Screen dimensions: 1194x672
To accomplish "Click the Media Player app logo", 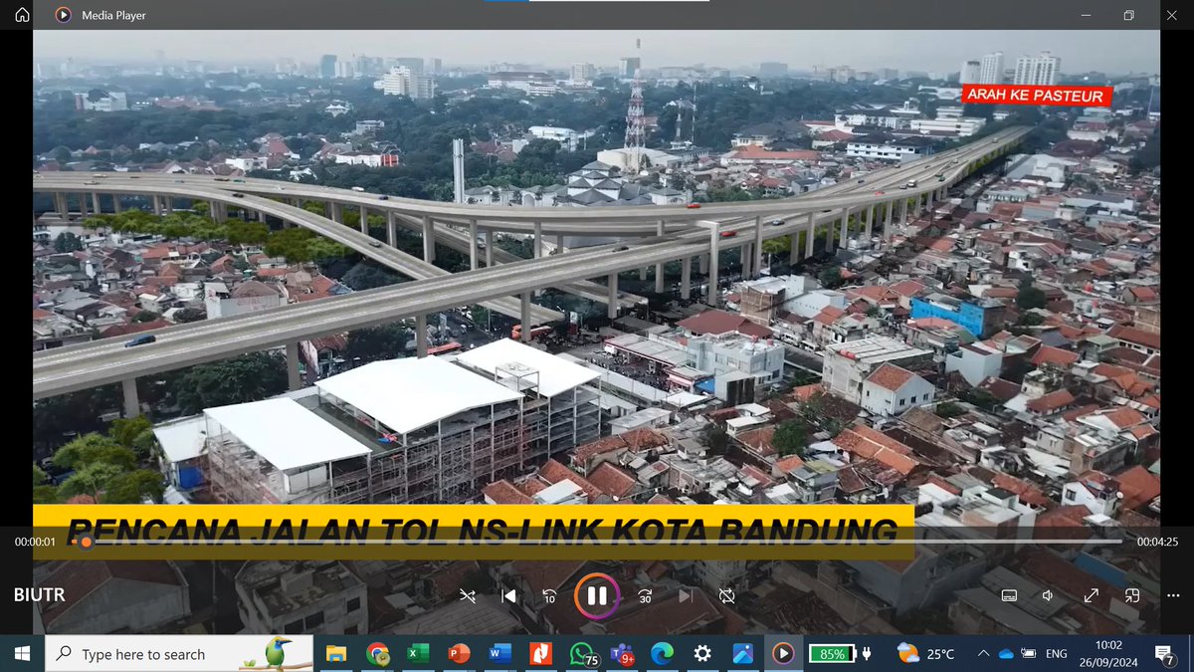I will tap(63, 15).
